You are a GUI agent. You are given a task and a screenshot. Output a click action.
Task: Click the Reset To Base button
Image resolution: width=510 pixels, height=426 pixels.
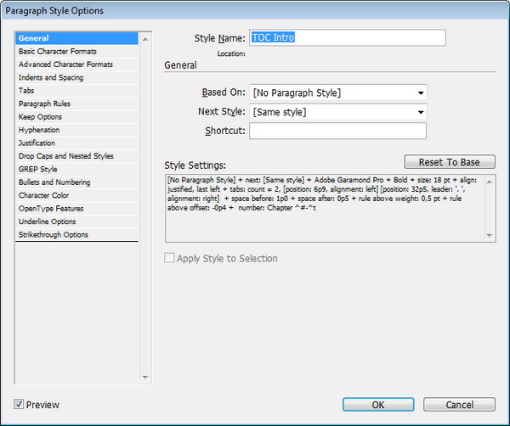click(x=450, y=162)
